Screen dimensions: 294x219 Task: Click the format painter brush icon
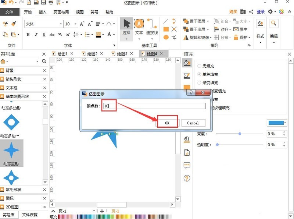pos(14,24)
